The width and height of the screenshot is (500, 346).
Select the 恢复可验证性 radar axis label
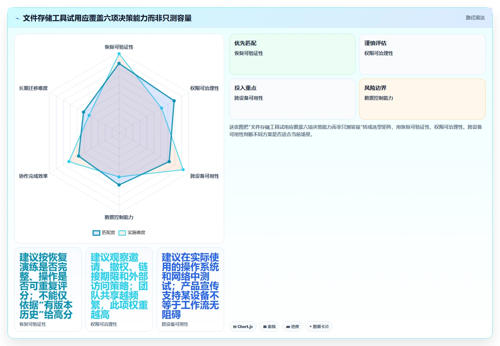point(119,47)
